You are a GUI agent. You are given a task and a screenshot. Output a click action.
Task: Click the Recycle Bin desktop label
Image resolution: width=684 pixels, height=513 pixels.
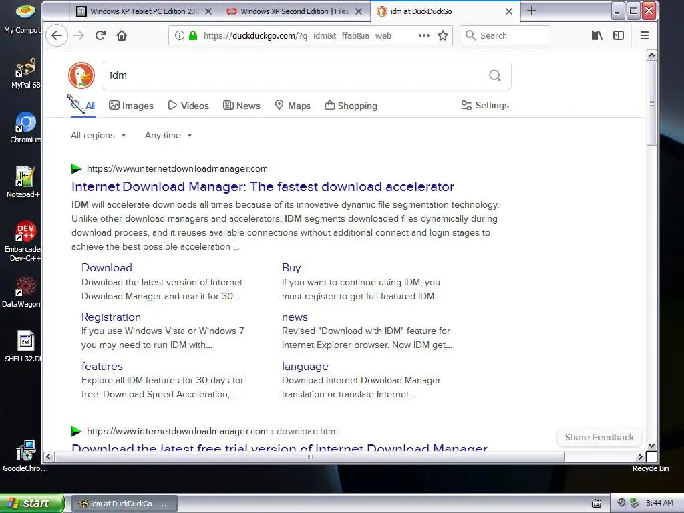point(651,468)
